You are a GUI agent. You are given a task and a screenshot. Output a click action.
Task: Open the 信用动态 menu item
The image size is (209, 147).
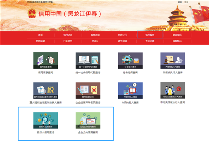(x=68, y=35)
